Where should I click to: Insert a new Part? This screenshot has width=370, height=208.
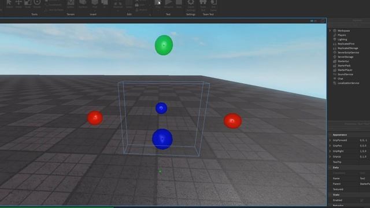[95, 4]
